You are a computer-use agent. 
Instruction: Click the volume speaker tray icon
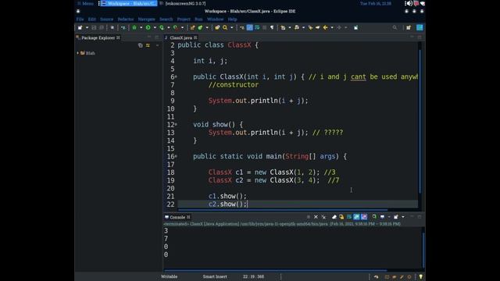pos(409,3)
